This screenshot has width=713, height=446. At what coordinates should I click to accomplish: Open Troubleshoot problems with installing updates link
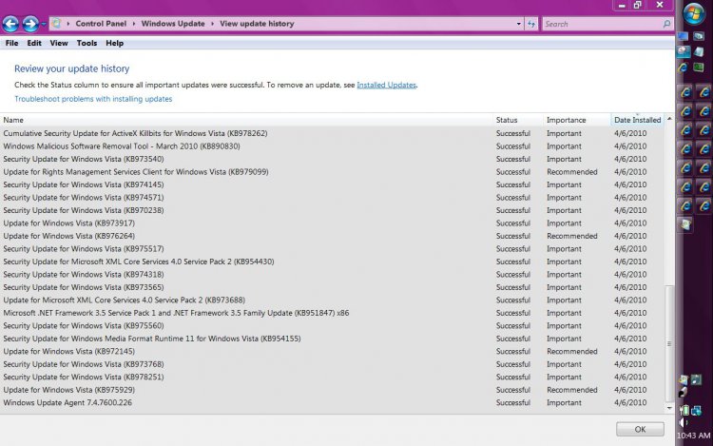(x=93, y=99)
